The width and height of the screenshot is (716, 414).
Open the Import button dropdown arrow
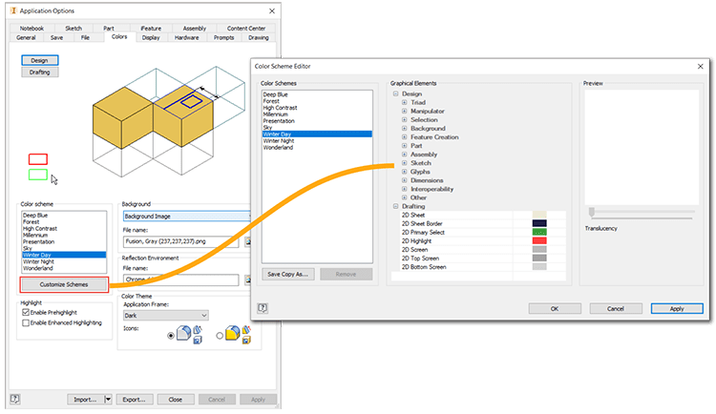[108, 400]
